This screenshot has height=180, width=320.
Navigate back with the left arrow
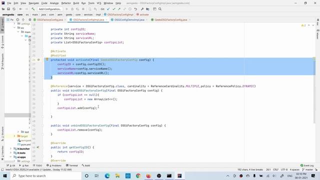click(x=20, y=9)
